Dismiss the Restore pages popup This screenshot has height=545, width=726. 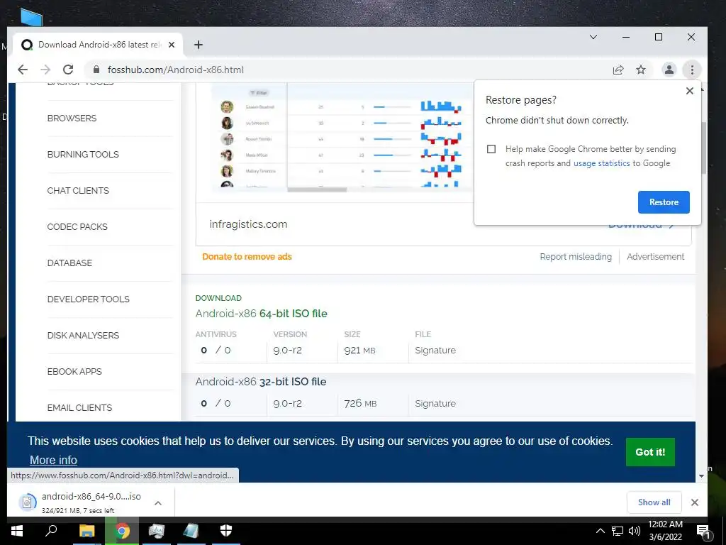pyautogui.click(x=689, y=91)
